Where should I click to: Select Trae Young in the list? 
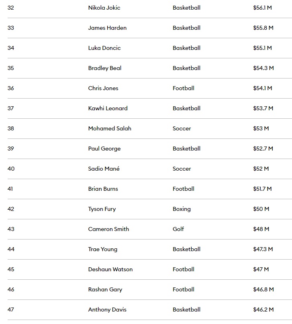click(103, 249)
